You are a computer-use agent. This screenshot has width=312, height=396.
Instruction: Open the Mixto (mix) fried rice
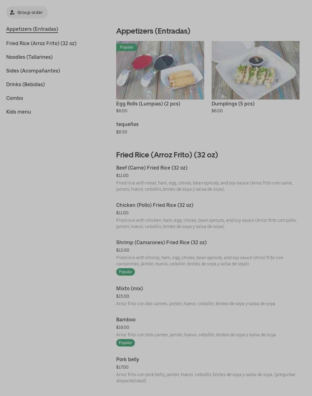[130, 289]
